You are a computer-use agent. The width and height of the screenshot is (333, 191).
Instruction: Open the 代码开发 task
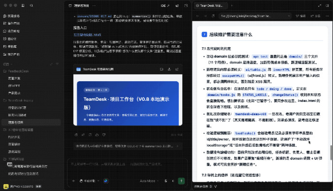(14, 137)
